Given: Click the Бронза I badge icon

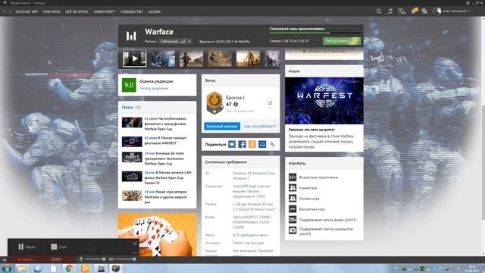Looking at the screenshot, I should pyautogui.click(x=214, y=103).
